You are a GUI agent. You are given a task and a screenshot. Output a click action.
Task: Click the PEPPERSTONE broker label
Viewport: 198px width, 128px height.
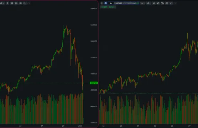(130, 3)
